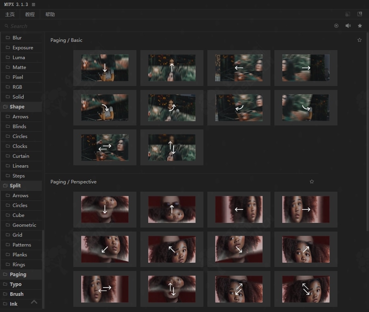Pick Perspective diagonal down-left arrow preset
369x312 pixels.
(x=105, y=249)
